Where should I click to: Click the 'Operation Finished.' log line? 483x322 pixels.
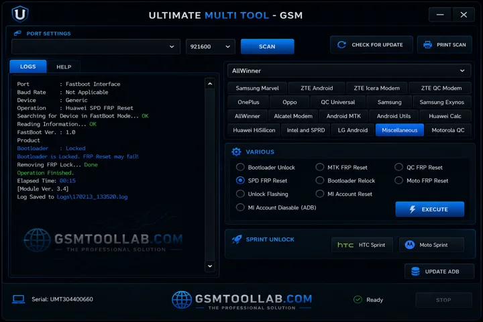click(46, 172)
